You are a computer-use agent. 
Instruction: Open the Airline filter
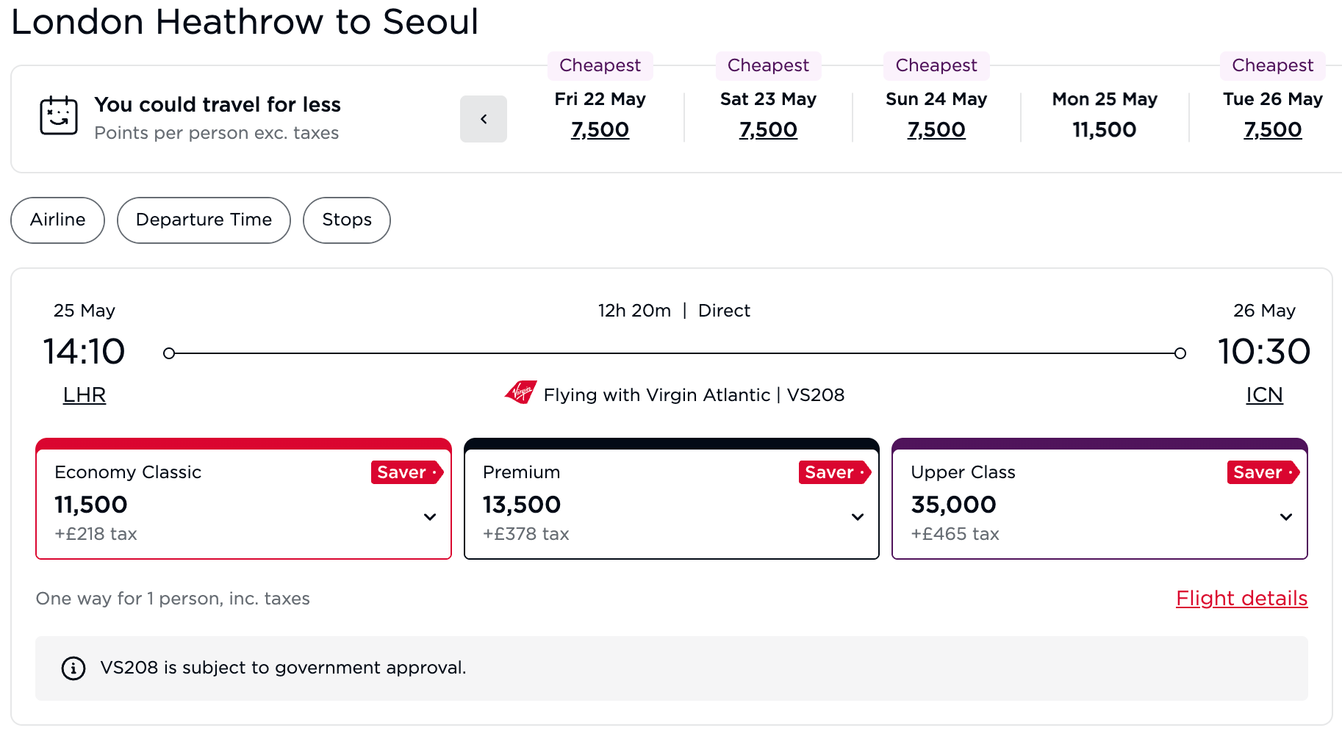tap(58, 220)
